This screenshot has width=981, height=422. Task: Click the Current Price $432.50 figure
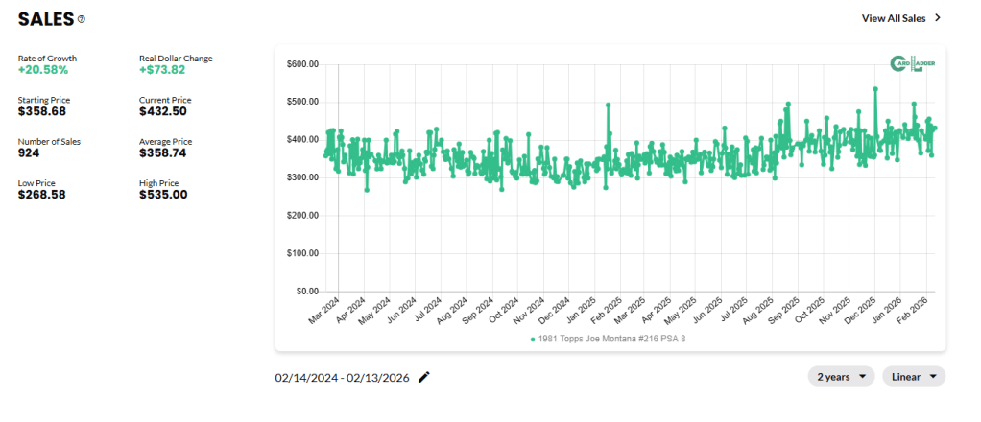coord(163,112)
